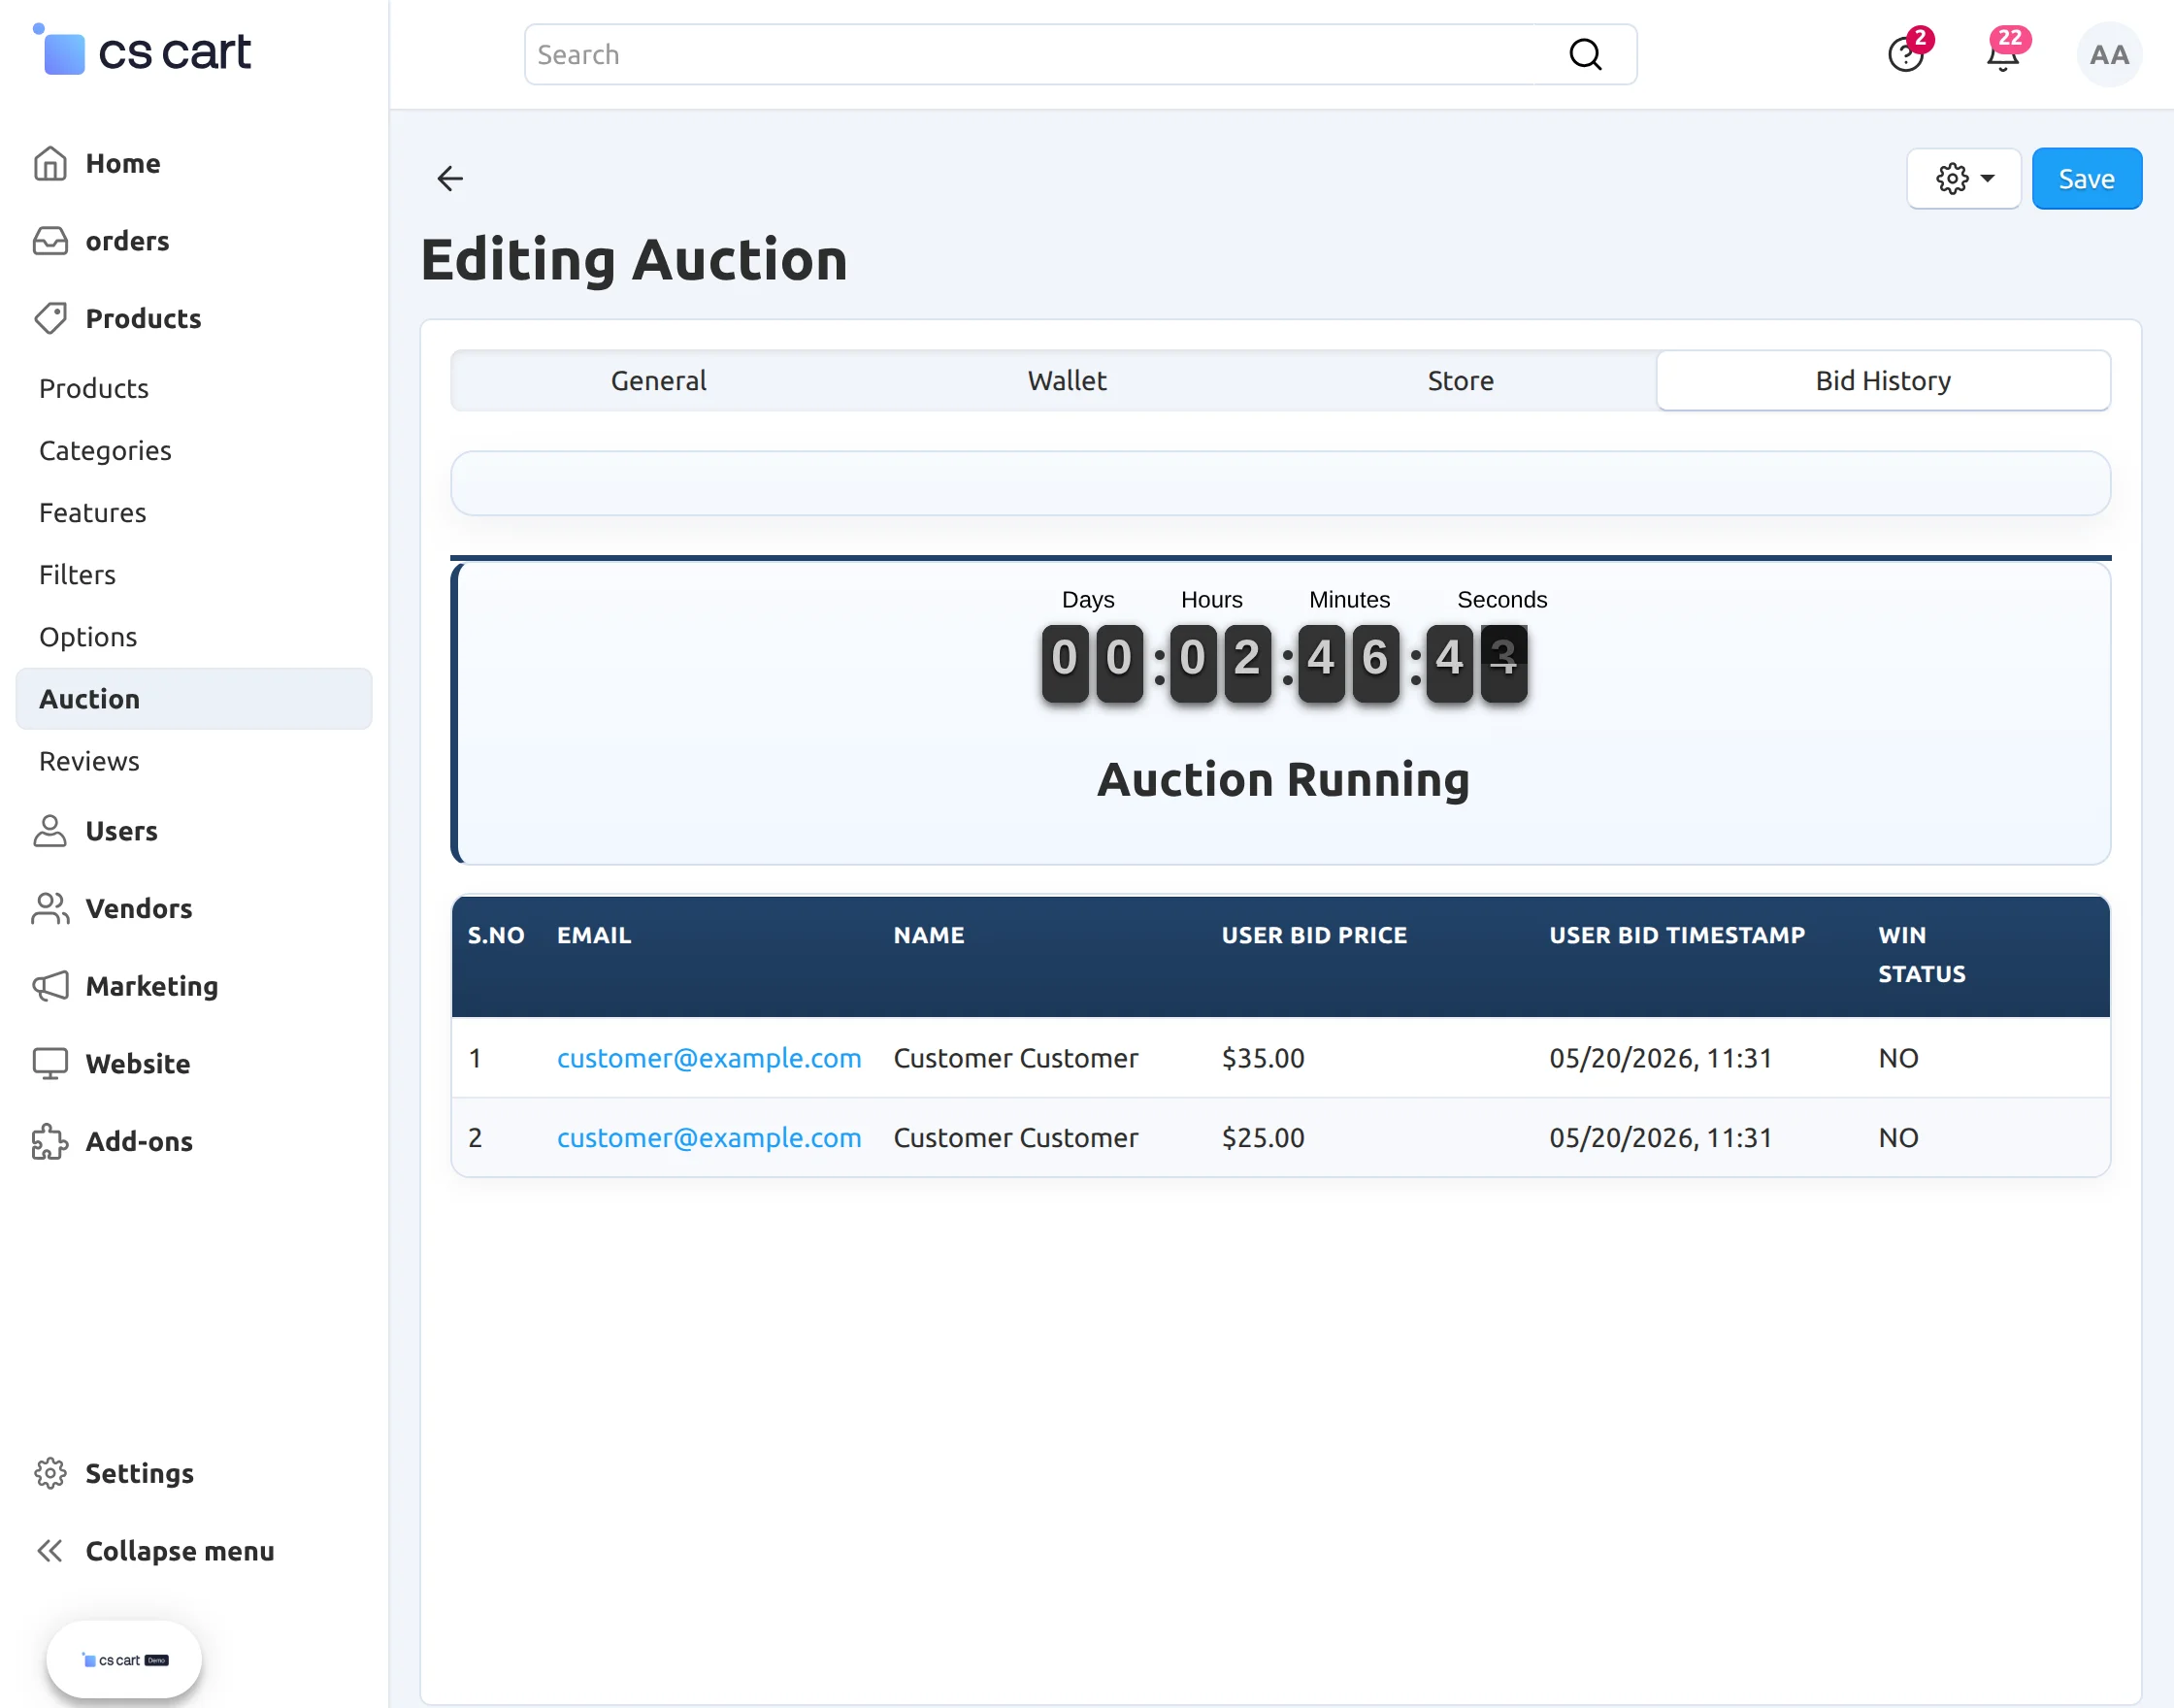Click the Days countdown label
This screenshot has height=1708, width=2174.
pyautogui.click(x=1088, y=600)
